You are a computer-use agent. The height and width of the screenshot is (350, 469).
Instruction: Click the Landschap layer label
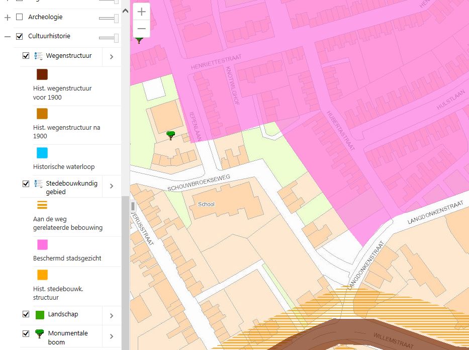coord(63,314)
